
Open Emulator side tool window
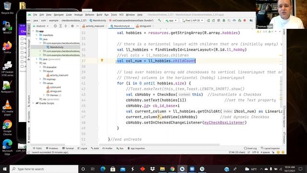(x=284, y=138)
